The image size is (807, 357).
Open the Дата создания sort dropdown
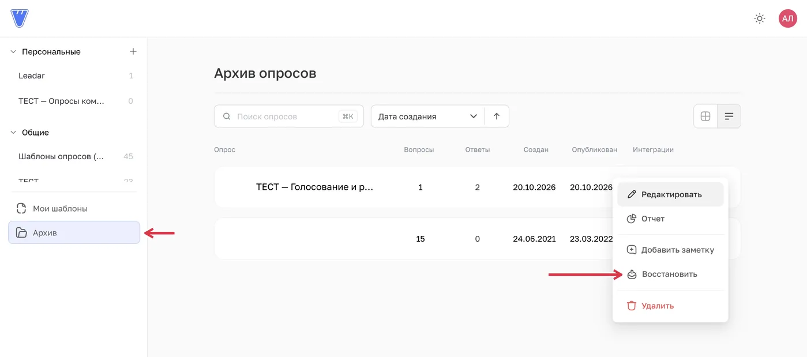click(x=427, y=116)
